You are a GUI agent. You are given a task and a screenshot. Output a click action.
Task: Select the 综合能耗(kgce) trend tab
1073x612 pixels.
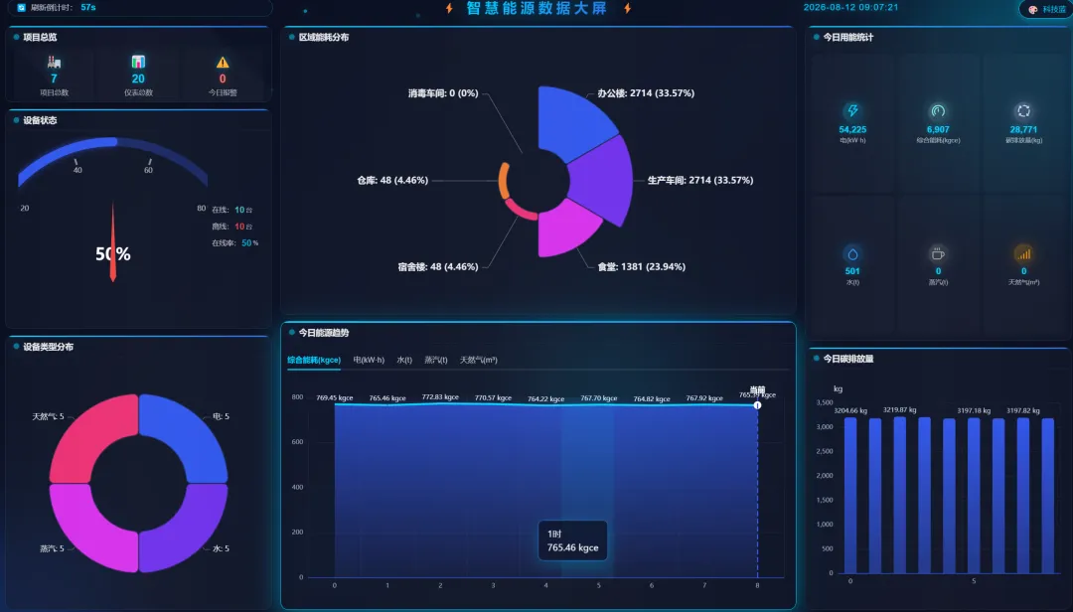(314, 360)
